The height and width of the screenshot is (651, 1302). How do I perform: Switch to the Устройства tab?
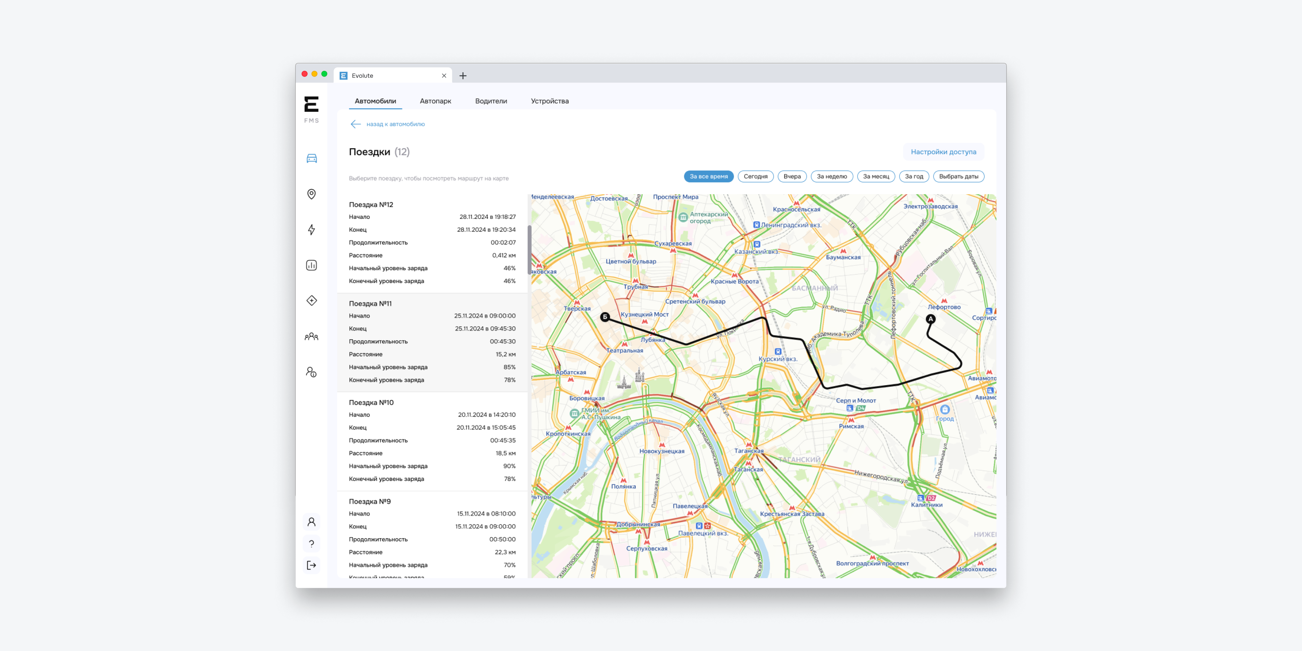[550, 101]
